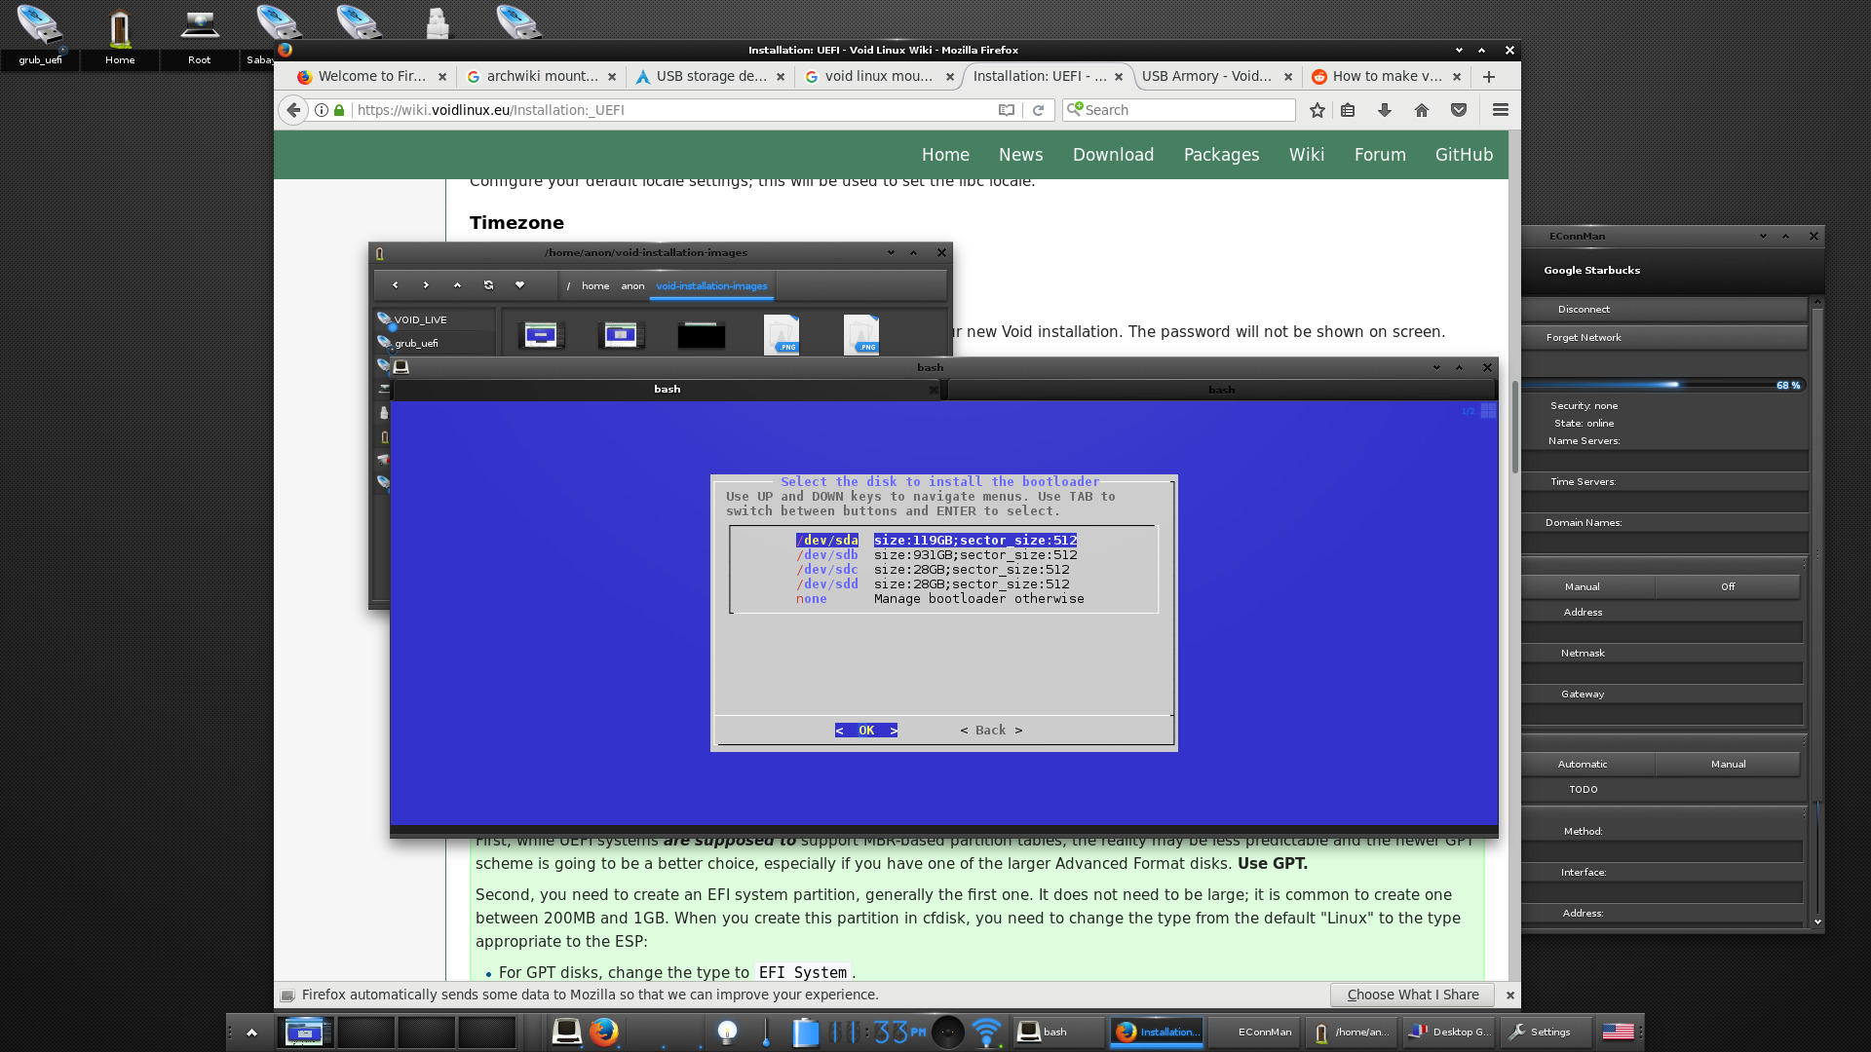This screenshot has height=1052, width=1871.
Task: Click the battery icon on the shelf
Action: [x=805, y=1032]
